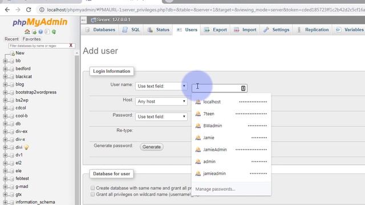Viewport: 365px width, 205px height.
Task: Switch to the Favorites tables list
Action: point(32,39)
